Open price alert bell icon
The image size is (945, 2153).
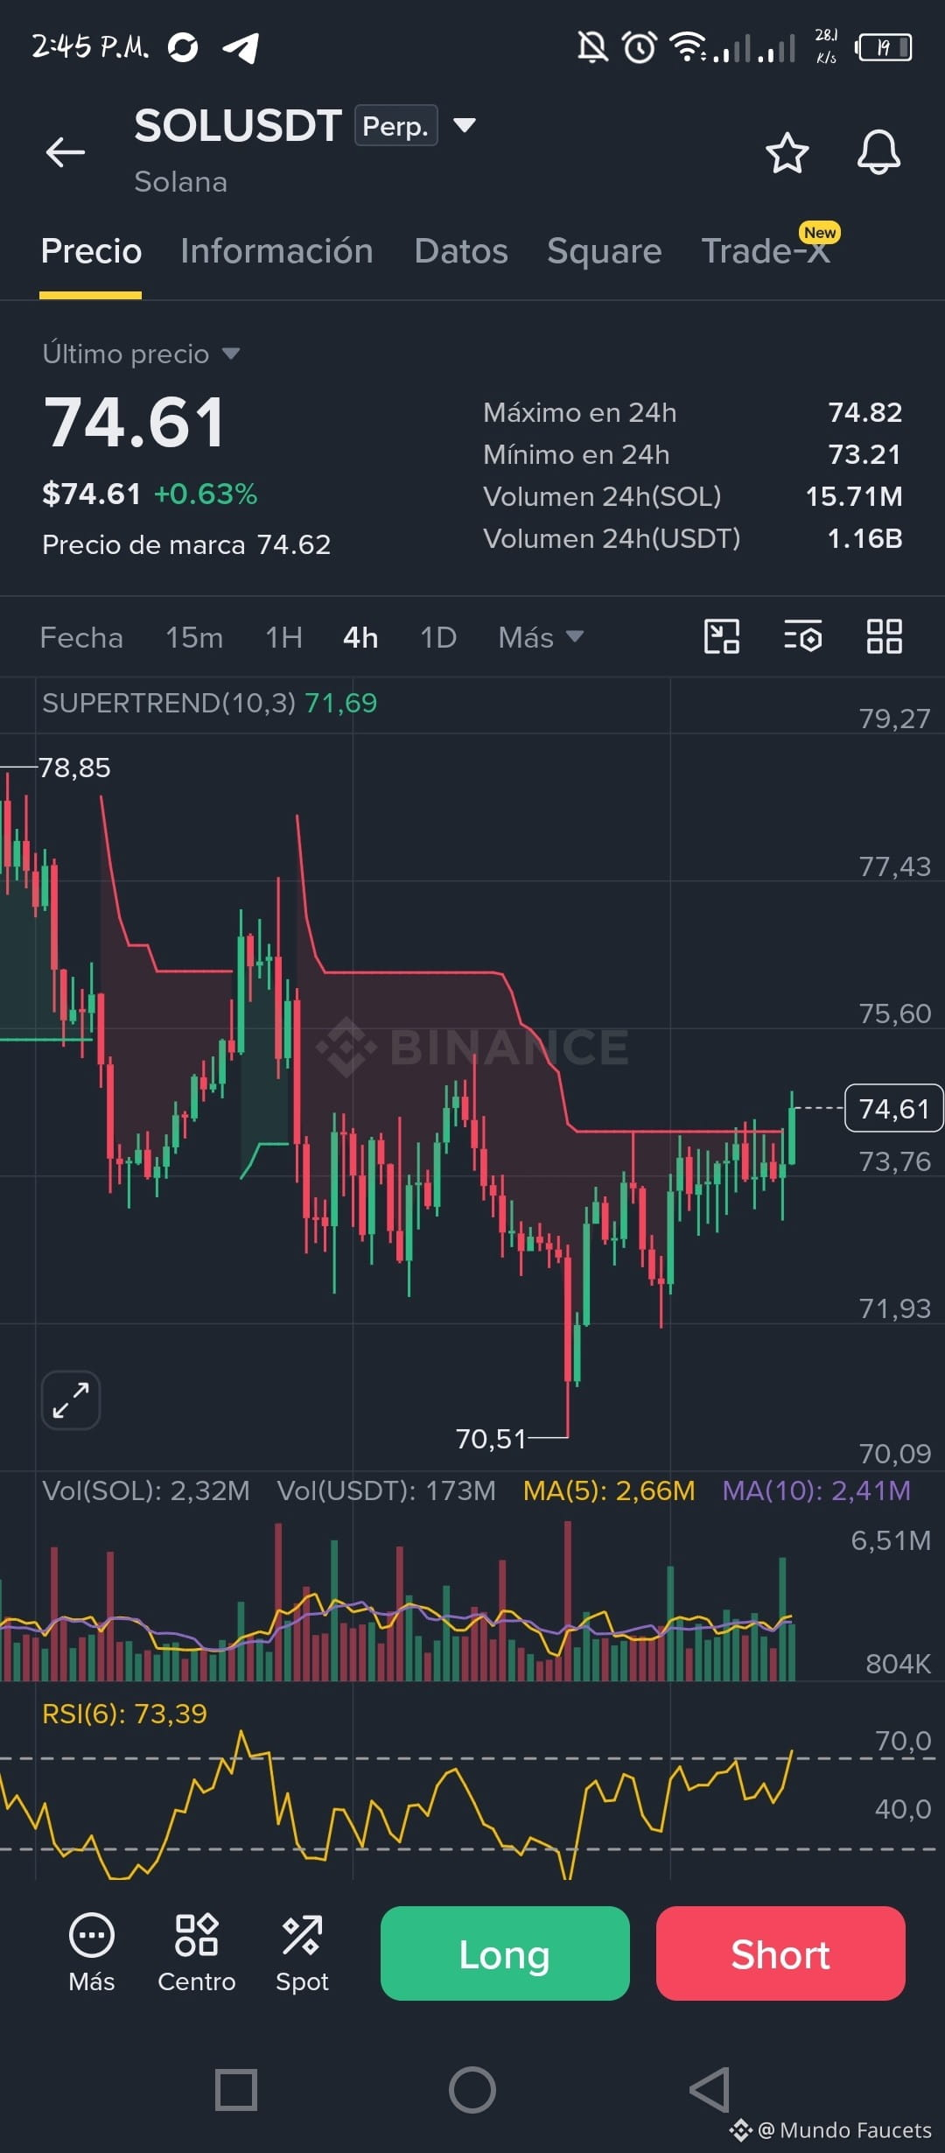878,152
